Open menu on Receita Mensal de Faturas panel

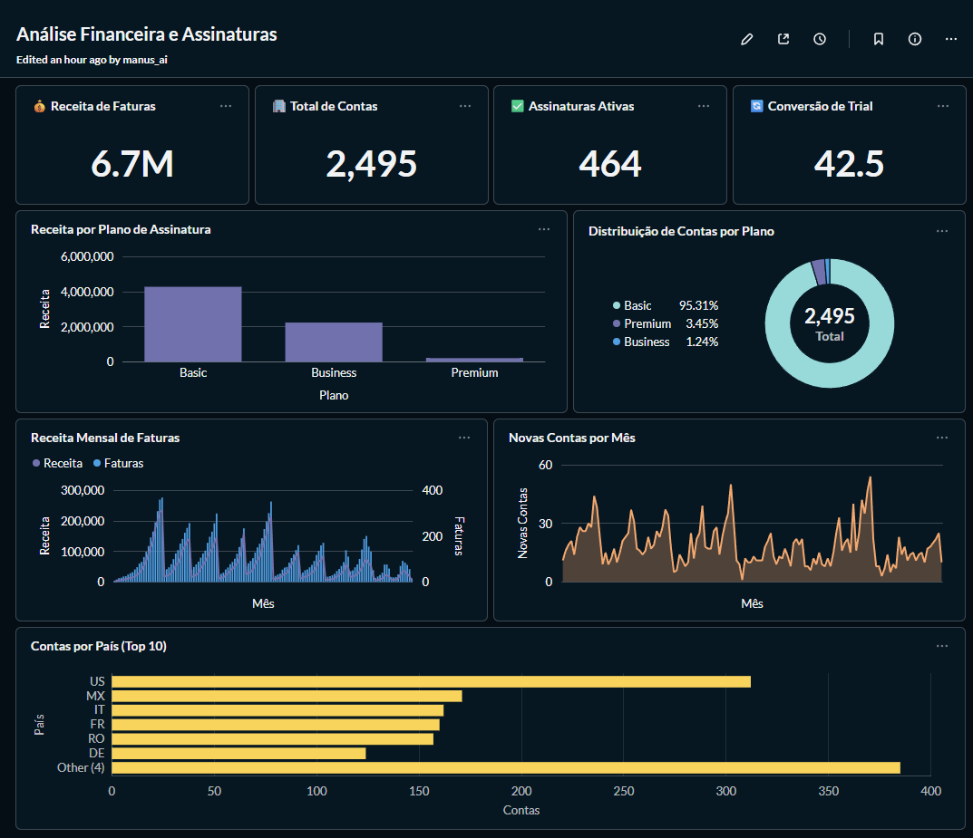pyautogui.click(x=464, y=437)
